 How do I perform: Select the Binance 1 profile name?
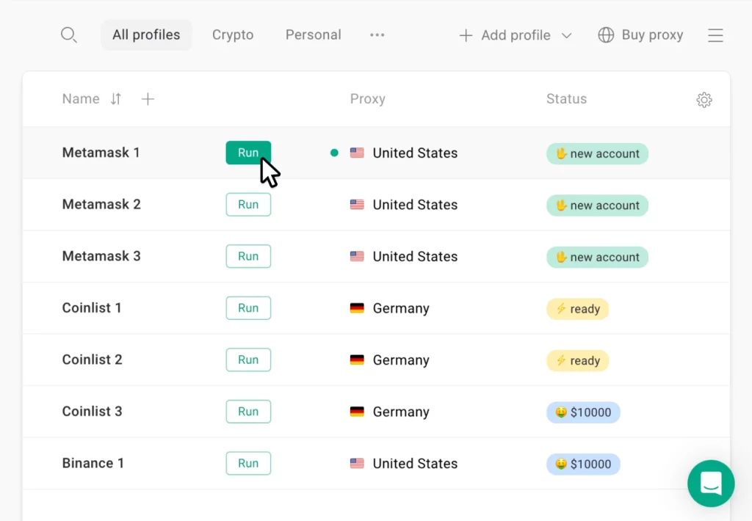93,463
